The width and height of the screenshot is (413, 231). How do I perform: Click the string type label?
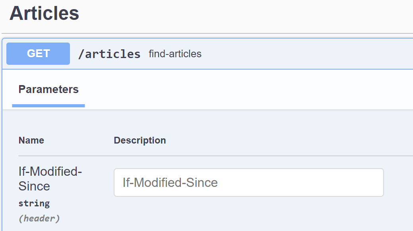pyautogui.click(x=34, y=203)
